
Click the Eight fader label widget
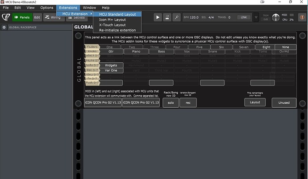[x=266, y=47]
